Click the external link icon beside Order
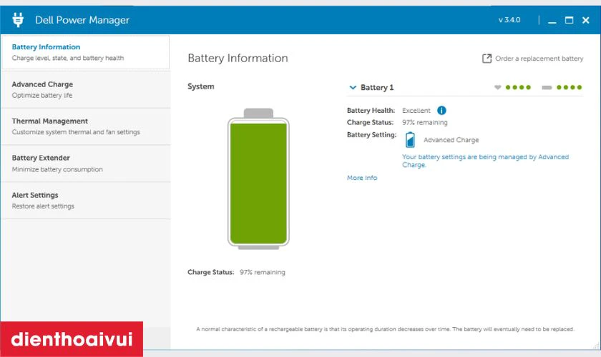Screen dimensions: 601x357 point(487,59)
